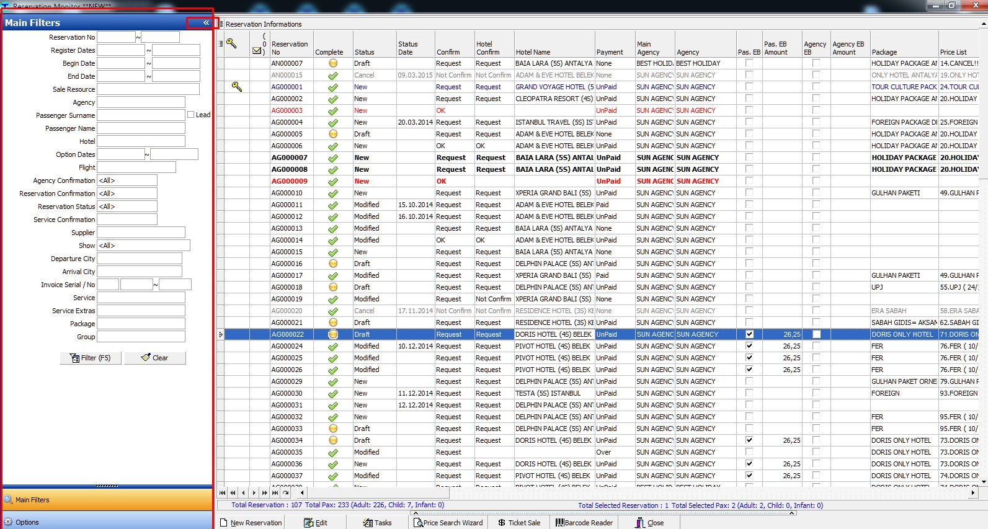Collapse the Main Filters panel
Image resolution: width=988 pixels, height=529 pixels.
point(206,23)
